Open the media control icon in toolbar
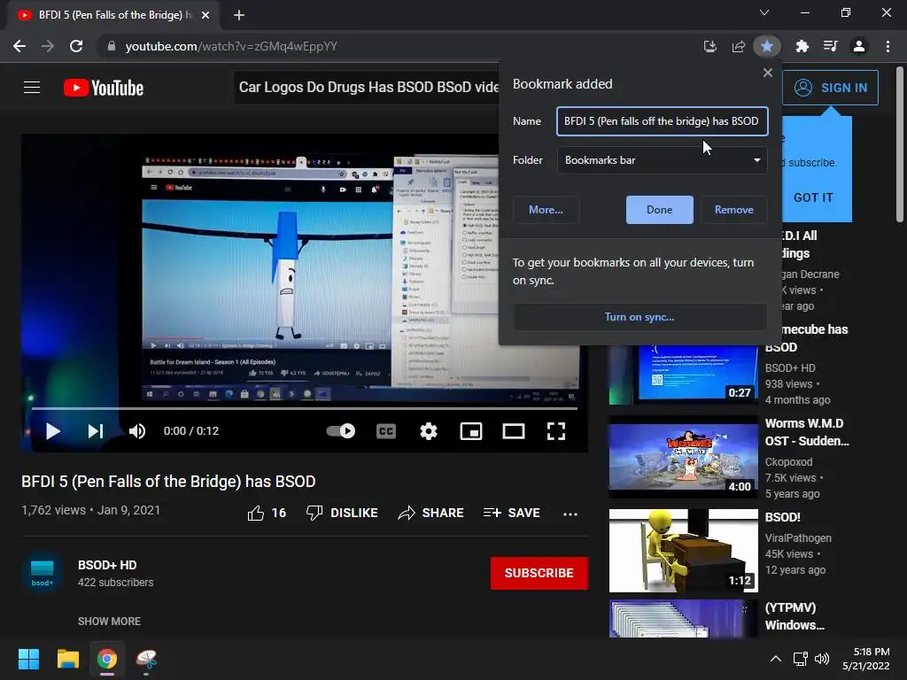Image resolution: width=907 pixels, height=680 pixels. click(830, 46)
